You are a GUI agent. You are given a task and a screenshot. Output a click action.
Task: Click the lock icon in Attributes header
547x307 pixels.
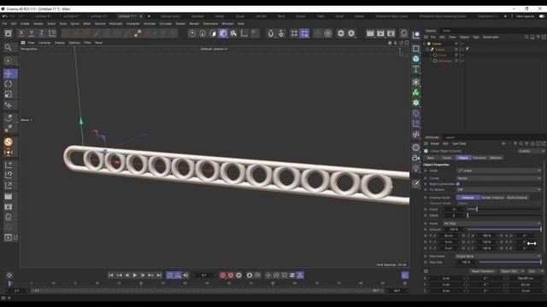click(532, 143)
